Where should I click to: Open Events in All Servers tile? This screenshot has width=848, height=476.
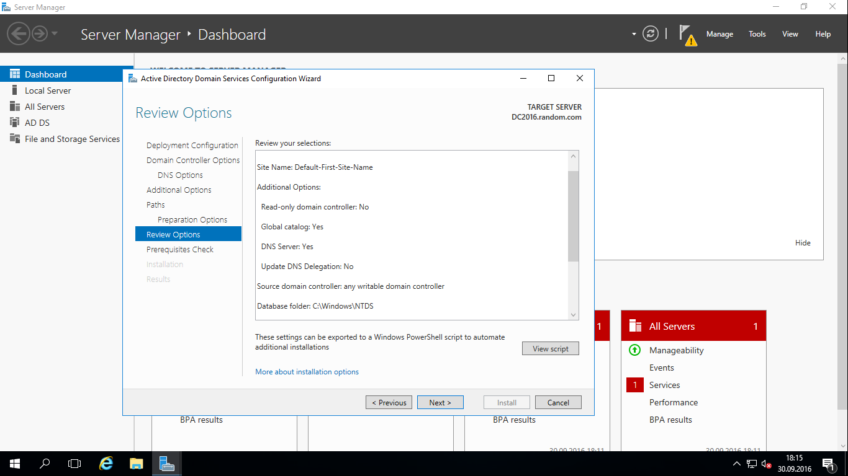[x=662, y=368]
